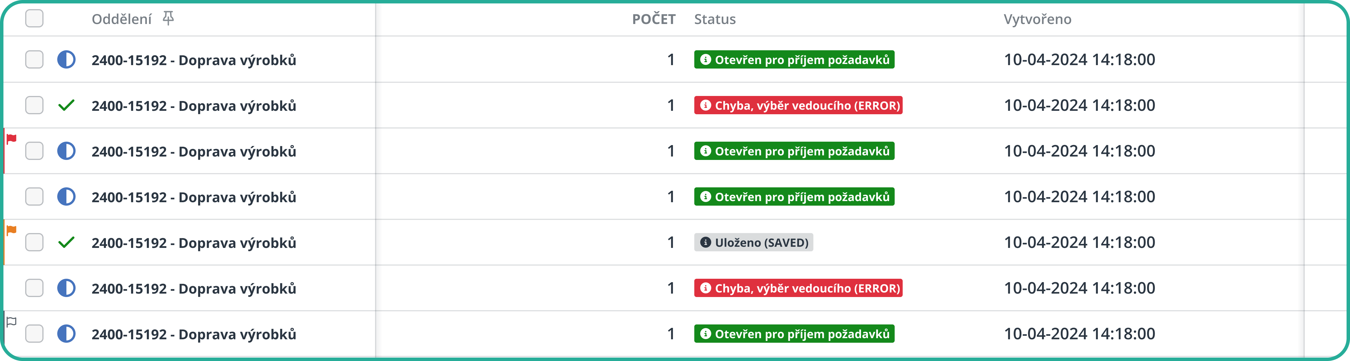Click the POČET column header
This screenshot has width=1350, height=361.
tap(653, 19)
